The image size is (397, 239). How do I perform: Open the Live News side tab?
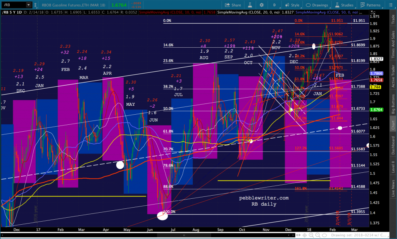click(393, 188)
